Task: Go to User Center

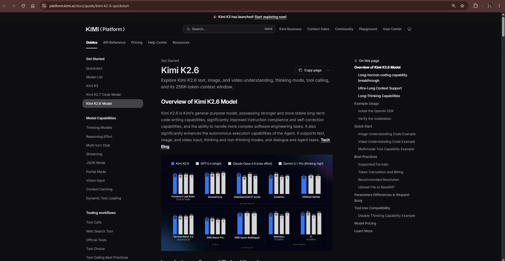Action: click(x=392, y=29)
